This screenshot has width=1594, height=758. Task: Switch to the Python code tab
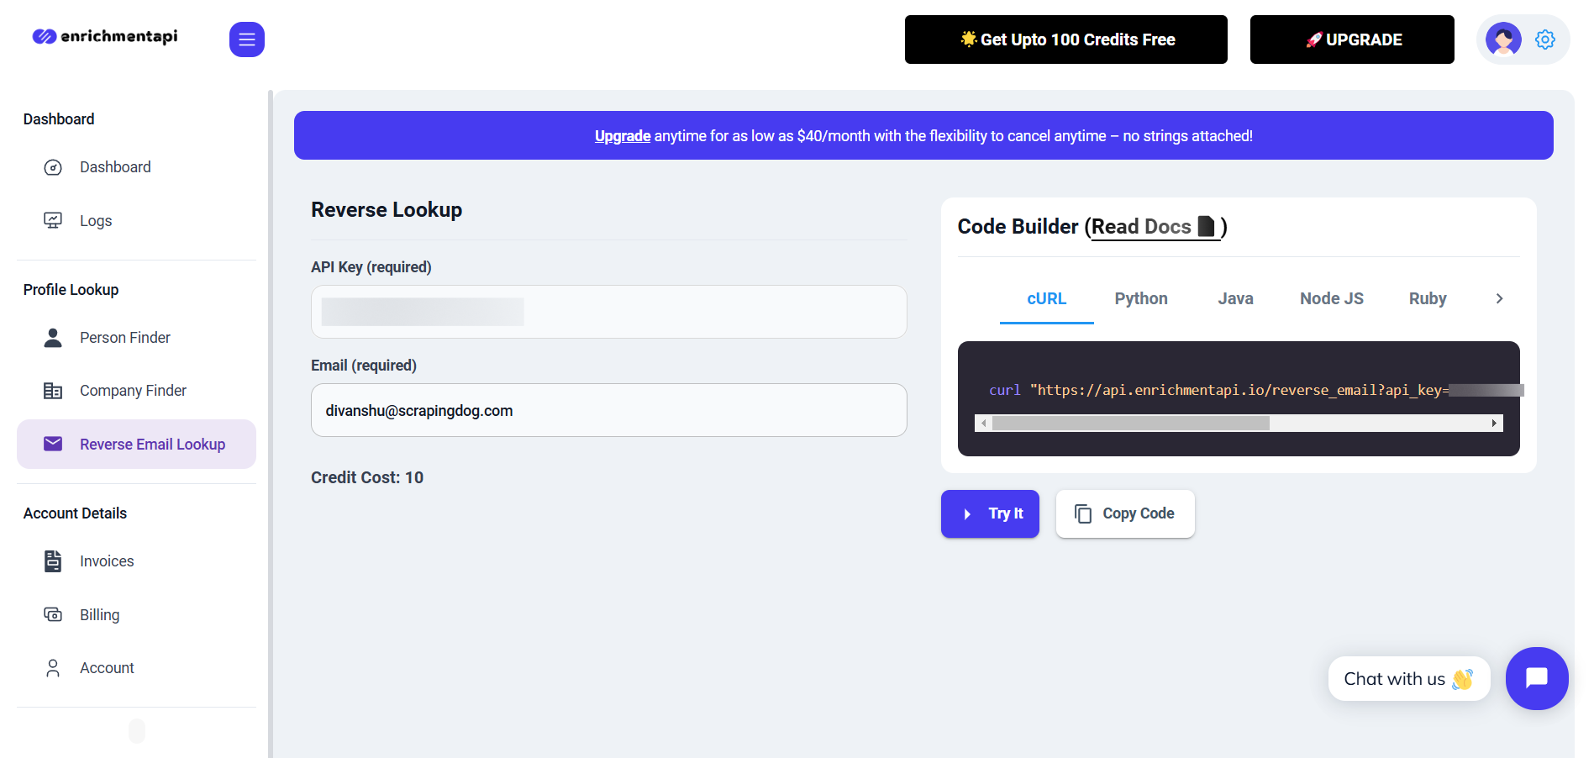point(1140,298)
